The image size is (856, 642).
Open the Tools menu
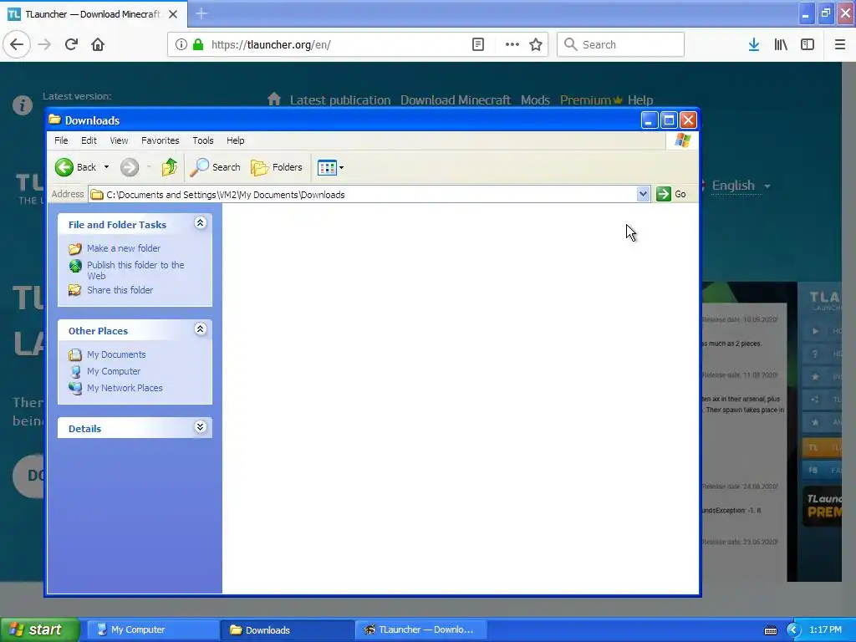[x=202, y=140]
